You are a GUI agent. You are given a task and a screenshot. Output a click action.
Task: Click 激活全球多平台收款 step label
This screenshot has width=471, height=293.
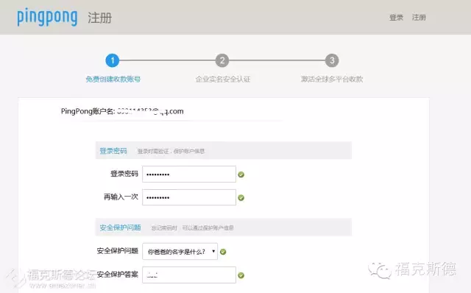pyautogui.click(x=332, y=79)
